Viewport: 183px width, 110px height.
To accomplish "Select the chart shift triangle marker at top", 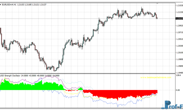I will [x=157, y=3].
